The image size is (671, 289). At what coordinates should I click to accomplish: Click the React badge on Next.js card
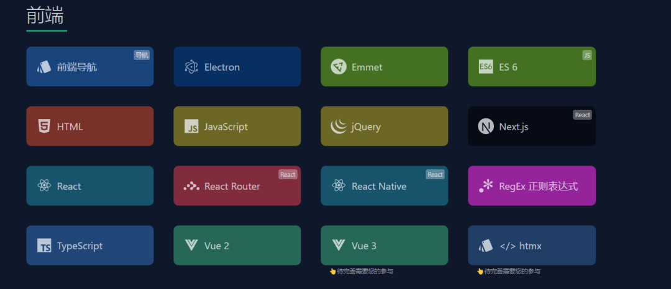pyautogui.click(x=582, y=115)
